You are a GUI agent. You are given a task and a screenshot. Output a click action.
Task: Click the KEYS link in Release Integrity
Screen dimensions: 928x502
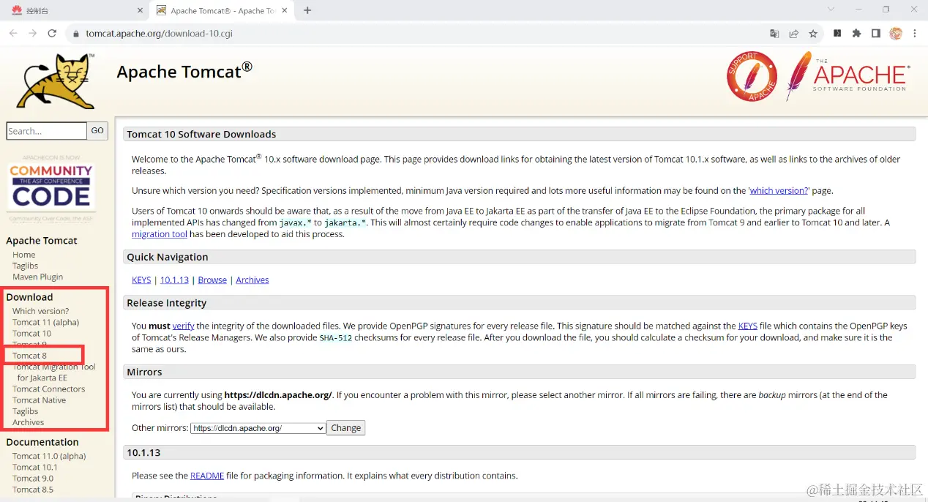[748, 326]
